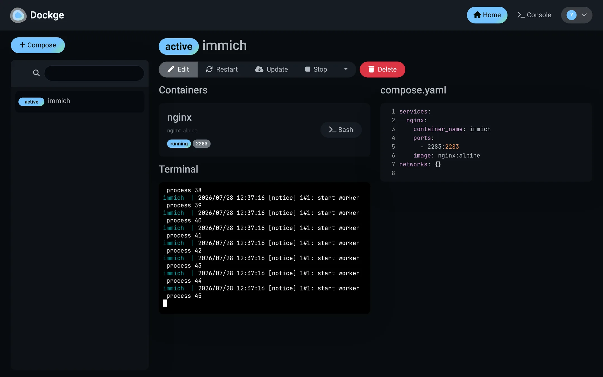Open Bash terminal for nginx container

coord(341,130)
